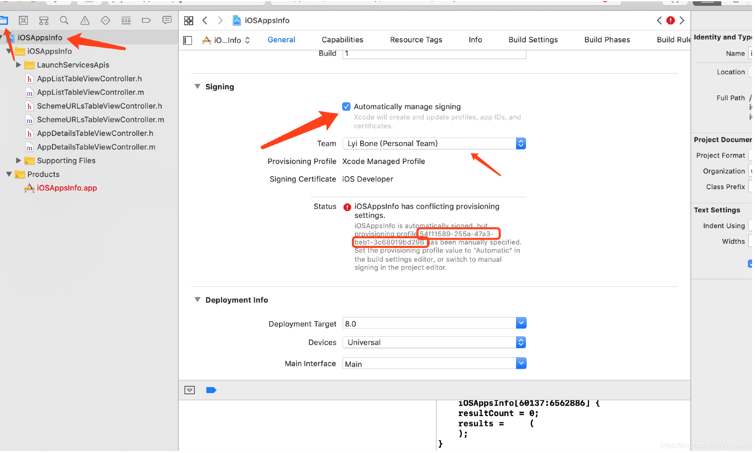
Task: Expand the Supporting Files folder
Action: coord(18,160)
